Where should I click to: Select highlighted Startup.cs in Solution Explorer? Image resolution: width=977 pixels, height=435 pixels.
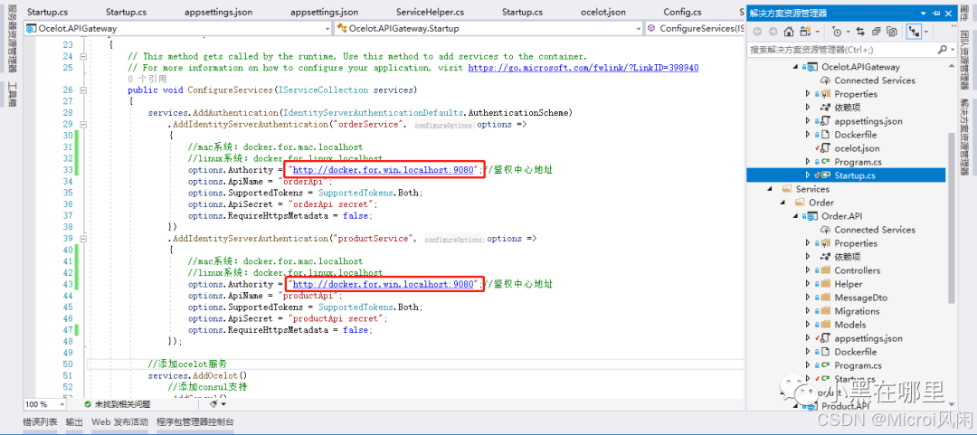846,175
